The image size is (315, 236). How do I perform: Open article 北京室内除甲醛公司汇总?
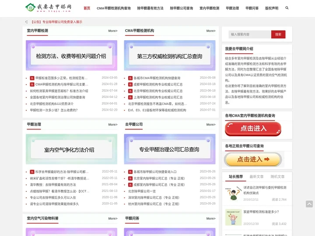click(159, 178)
